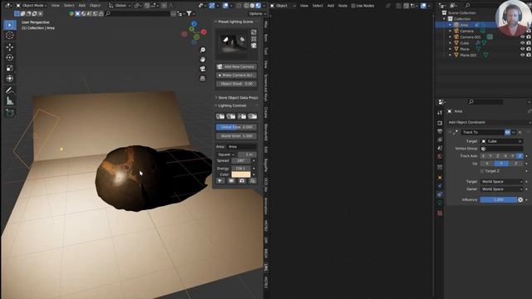Enable the Target Z checkbox
532x299 pixels.
(x=482, y=171)
